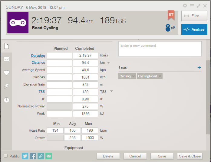The image size is (211, 162).
Task: Open the settings gear icon
Action: 185,6
